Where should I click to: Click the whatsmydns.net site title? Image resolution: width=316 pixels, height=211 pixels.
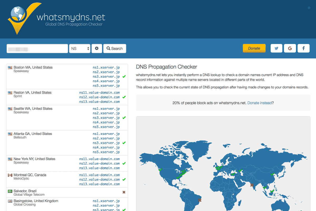[71, 17]
